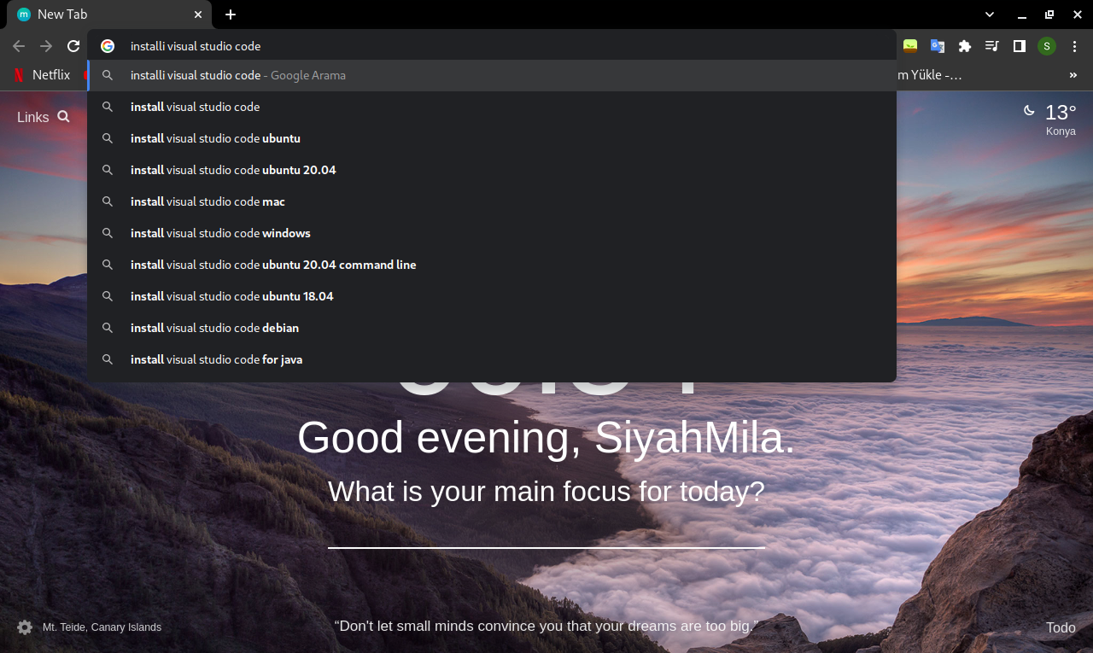The width and height of the screenshot is (1093, 653).
Task: Click the browser forward arrow button
Action: pos(46,46)
